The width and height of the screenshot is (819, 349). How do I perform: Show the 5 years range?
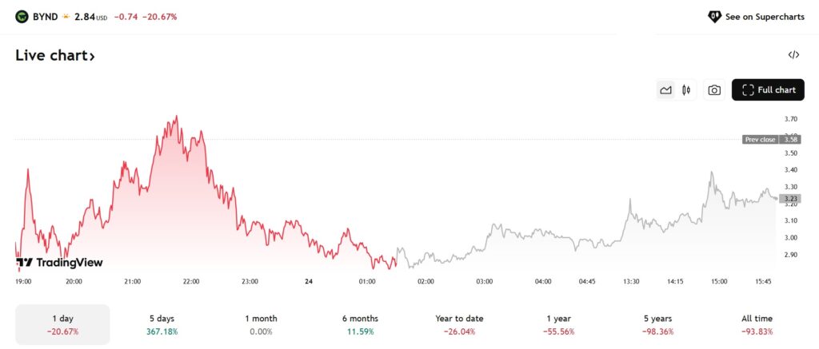(657, 324)
